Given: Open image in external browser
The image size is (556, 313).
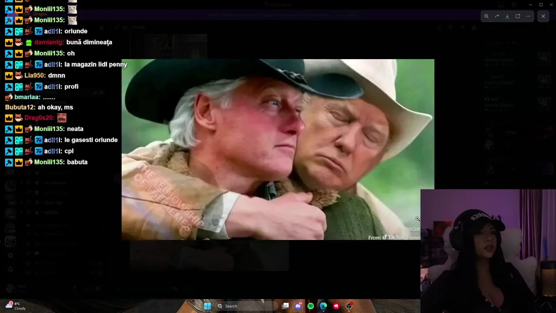Looking at the screenshot, I should pos(518,16).
